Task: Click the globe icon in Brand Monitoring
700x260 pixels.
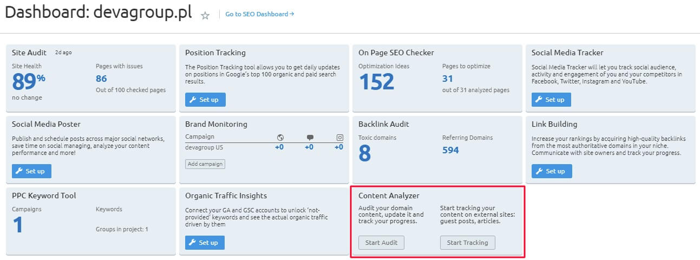Action: click(280, 138)
